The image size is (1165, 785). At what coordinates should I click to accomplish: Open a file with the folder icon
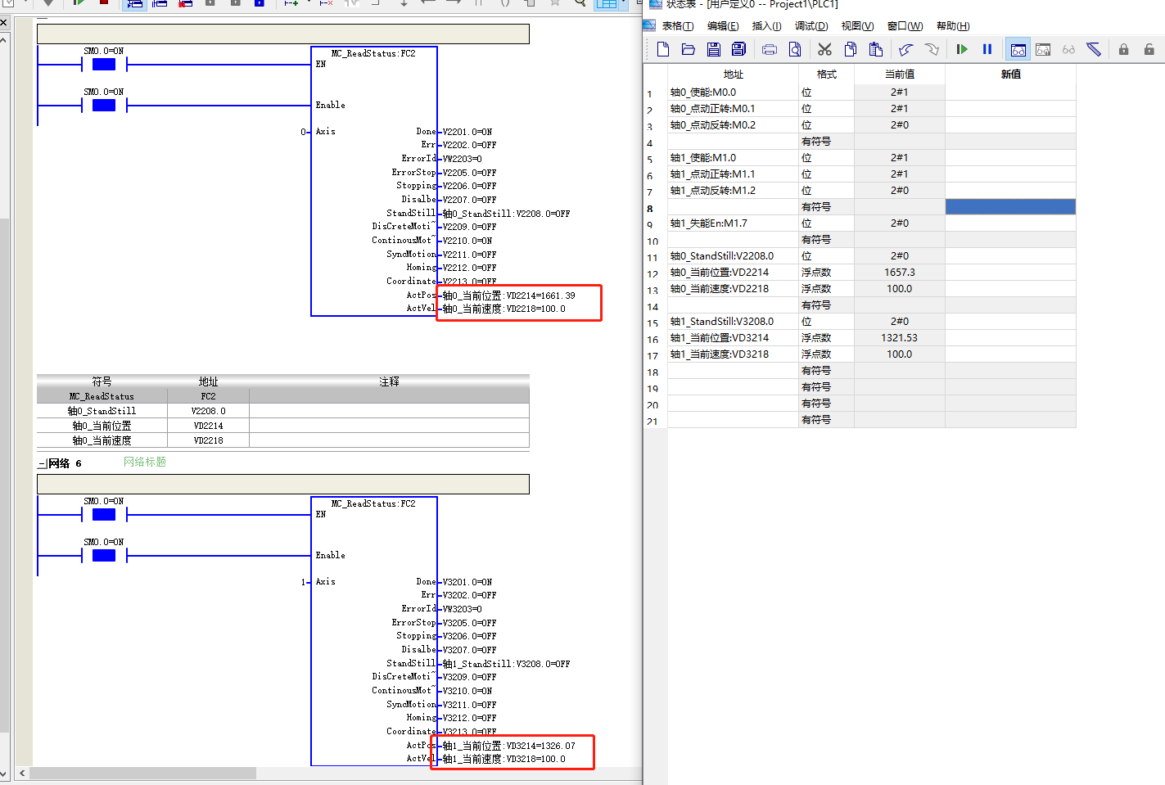pyautogui.click(x=689, y=49)
